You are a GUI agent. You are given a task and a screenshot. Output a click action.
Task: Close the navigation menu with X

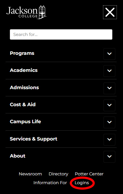coord(110,12)
